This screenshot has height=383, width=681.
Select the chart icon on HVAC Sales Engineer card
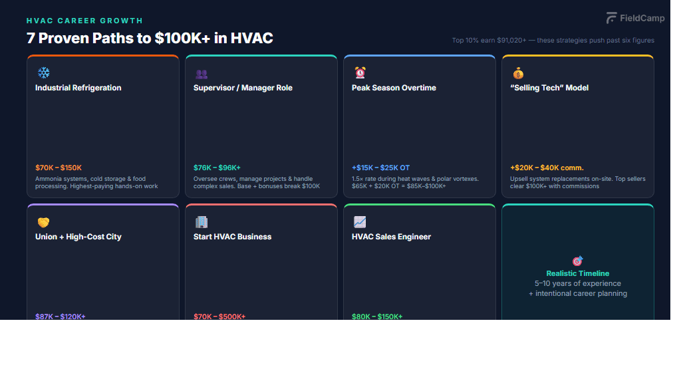coord(359,221)
